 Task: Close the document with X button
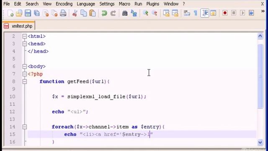[263, 4]
